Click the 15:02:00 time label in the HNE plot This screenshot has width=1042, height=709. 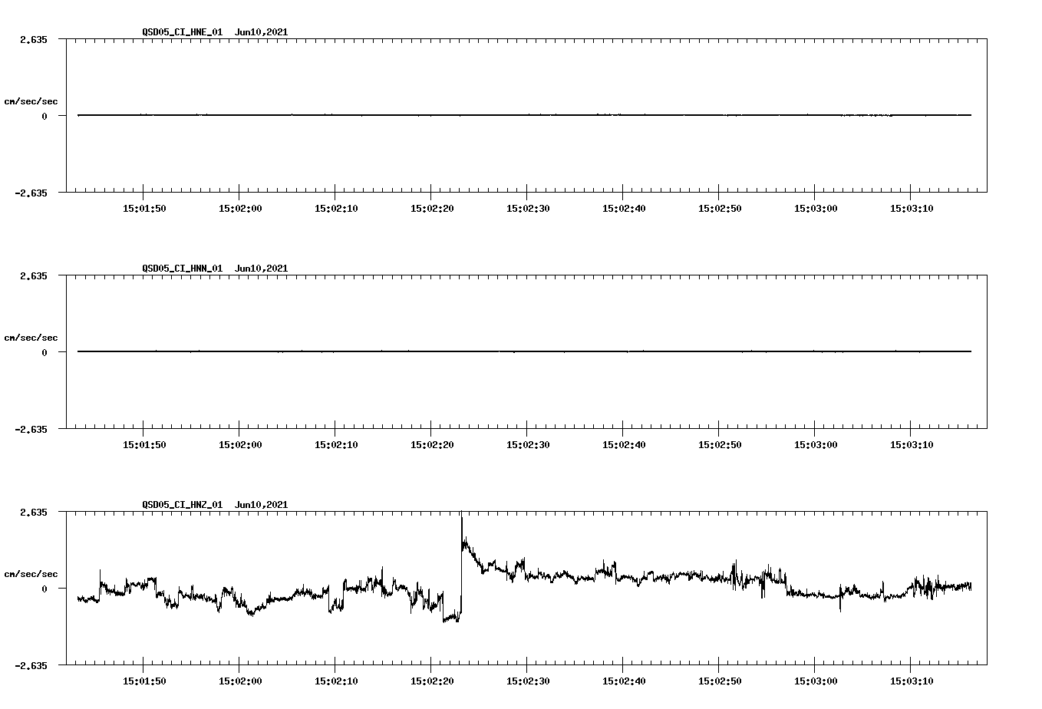click(240, 209)
